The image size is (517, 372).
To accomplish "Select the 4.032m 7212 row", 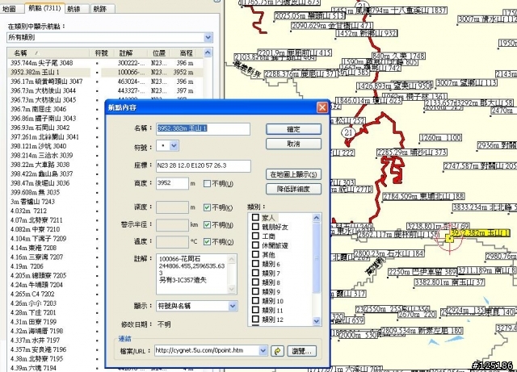I will point(56,211).
